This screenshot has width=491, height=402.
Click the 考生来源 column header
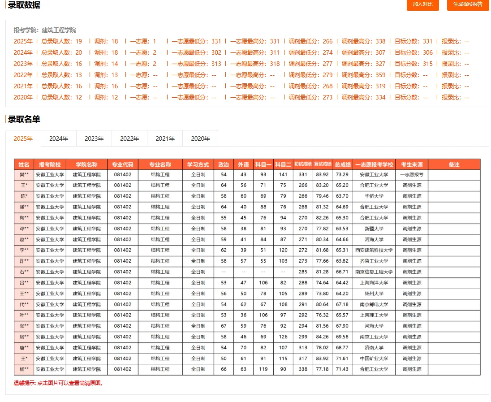click(x=412, y=164)
